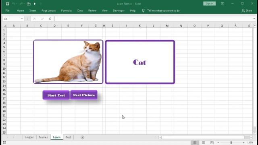Click the zoom out minus button

[x=218, y=143]
